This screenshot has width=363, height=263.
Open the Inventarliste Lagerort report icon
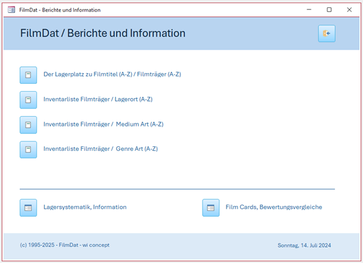[28, 100]
